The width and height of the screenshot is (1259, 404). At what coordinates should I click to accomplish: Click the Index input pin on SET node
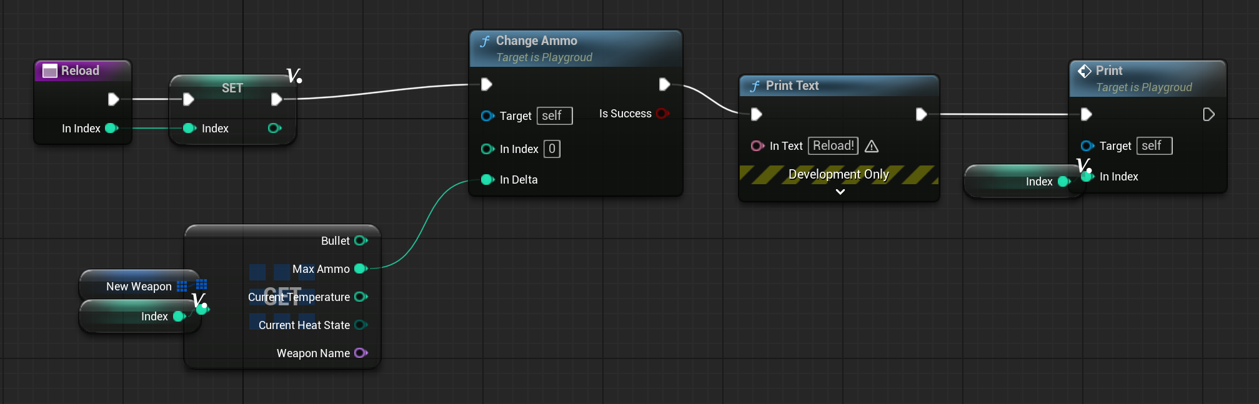point(189,128)
